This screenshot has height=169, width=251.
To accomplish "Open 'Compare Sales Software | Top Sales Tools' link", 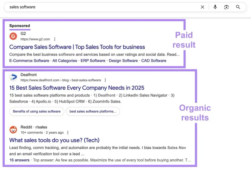I will (x=77, y=47).
